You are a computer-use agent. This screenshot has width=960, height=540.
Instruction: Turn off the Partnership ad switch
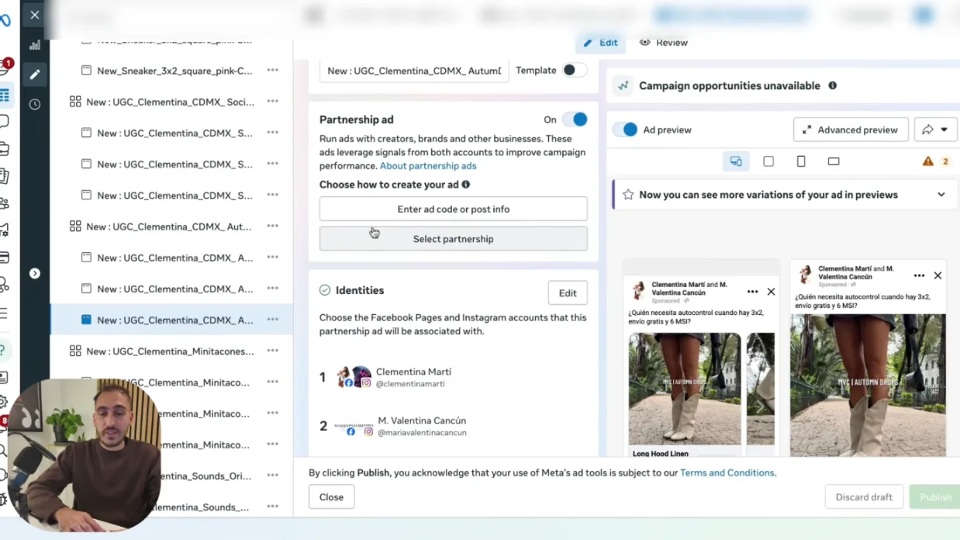(x=575, y=119)
